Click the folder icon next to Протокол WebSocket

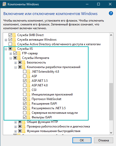pyautogui.click(x=29, y=99)
